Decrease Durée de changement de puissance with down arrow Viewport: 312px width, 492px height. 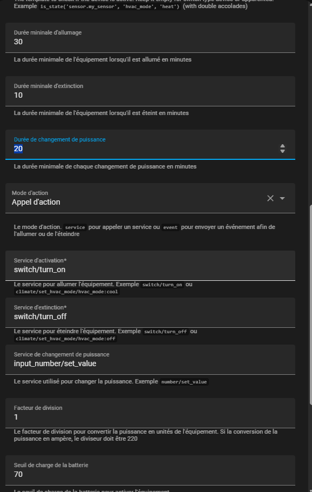(282, 151)
